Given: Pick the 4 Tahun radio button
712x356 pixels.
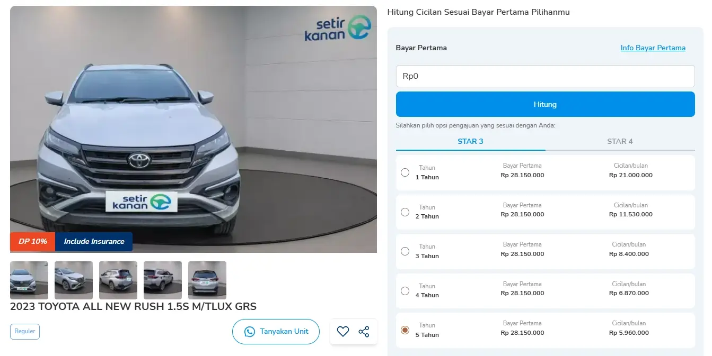Looking at the screenshot, I should 405,291.
